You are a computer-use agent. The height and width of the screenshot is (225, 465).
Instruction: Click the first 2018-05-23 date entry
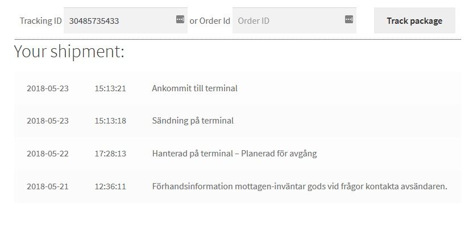47,88
